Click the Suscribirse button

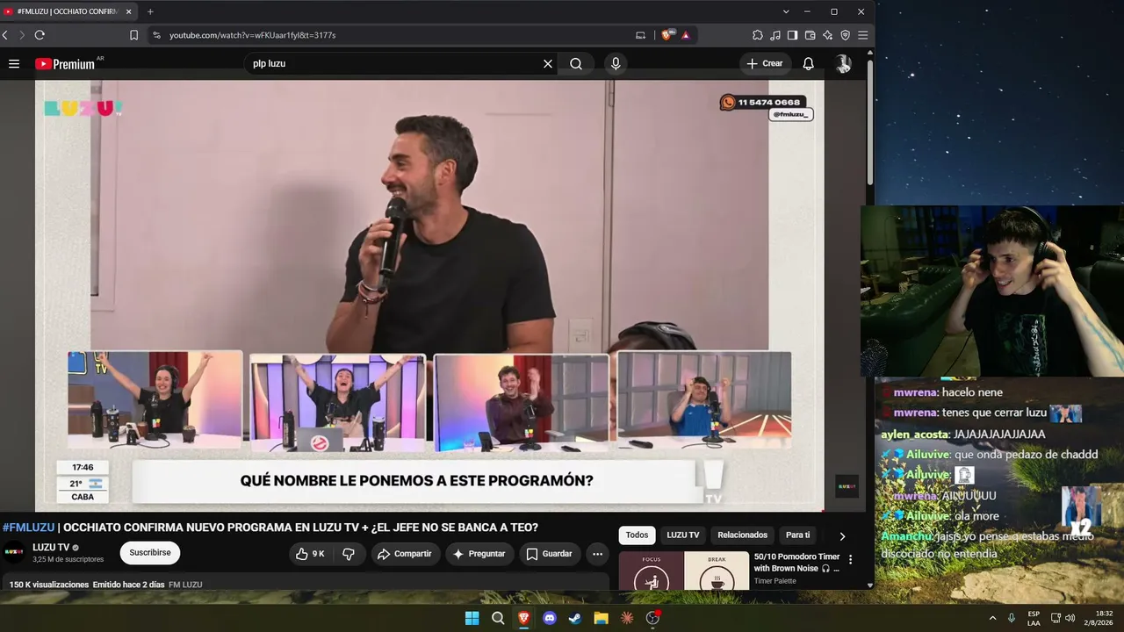[150, 553]
